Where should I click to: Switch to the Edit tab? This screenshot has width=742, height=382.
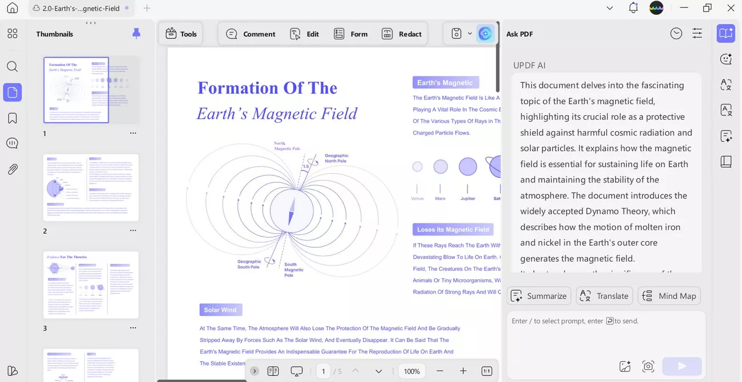[x=305, y=34]
